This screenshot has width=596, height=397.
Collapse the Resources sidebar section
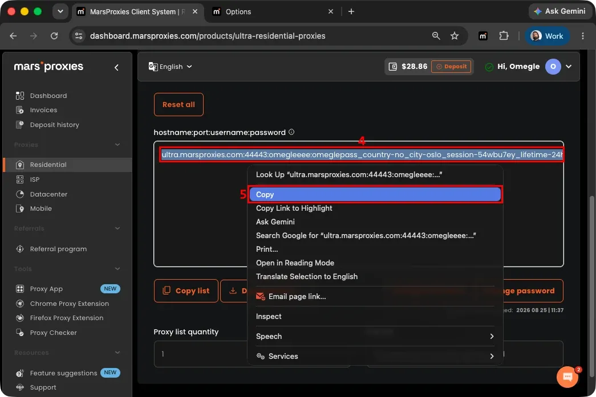point(117,353)
